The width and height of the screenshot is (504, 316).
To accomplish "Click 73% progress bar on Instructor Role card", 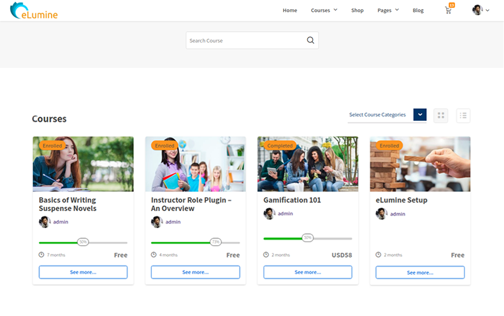I will (x=195, y=242).
